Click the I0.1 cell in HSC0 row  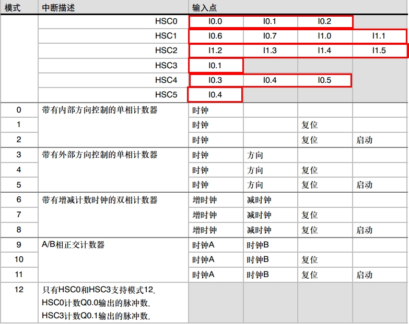(270, 21)
